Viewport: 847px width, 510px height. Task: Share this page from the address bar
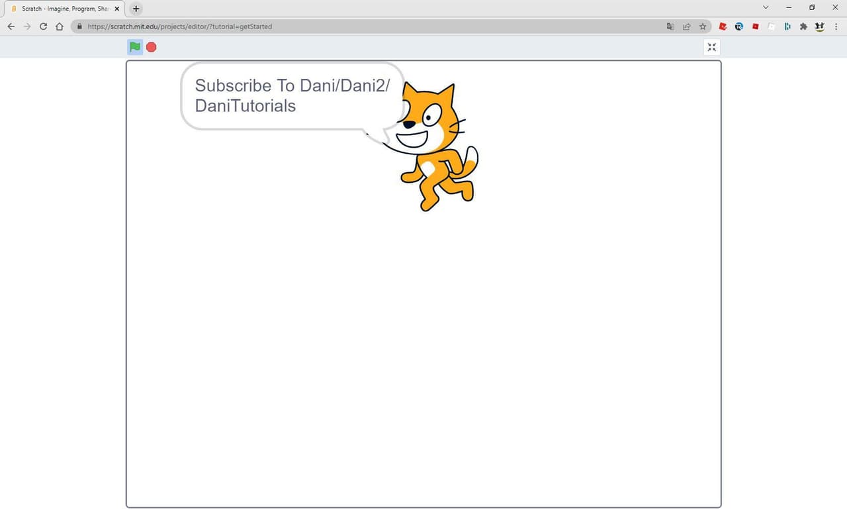pos(686,26)
